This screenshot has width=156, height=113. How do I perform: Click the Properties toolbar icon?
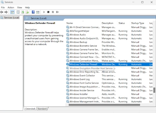pos(18,12)
